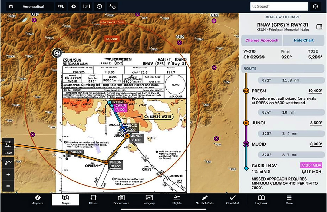327x212 pixels.
Task: Zoom in with the plus button
Action: click(8, 174)
